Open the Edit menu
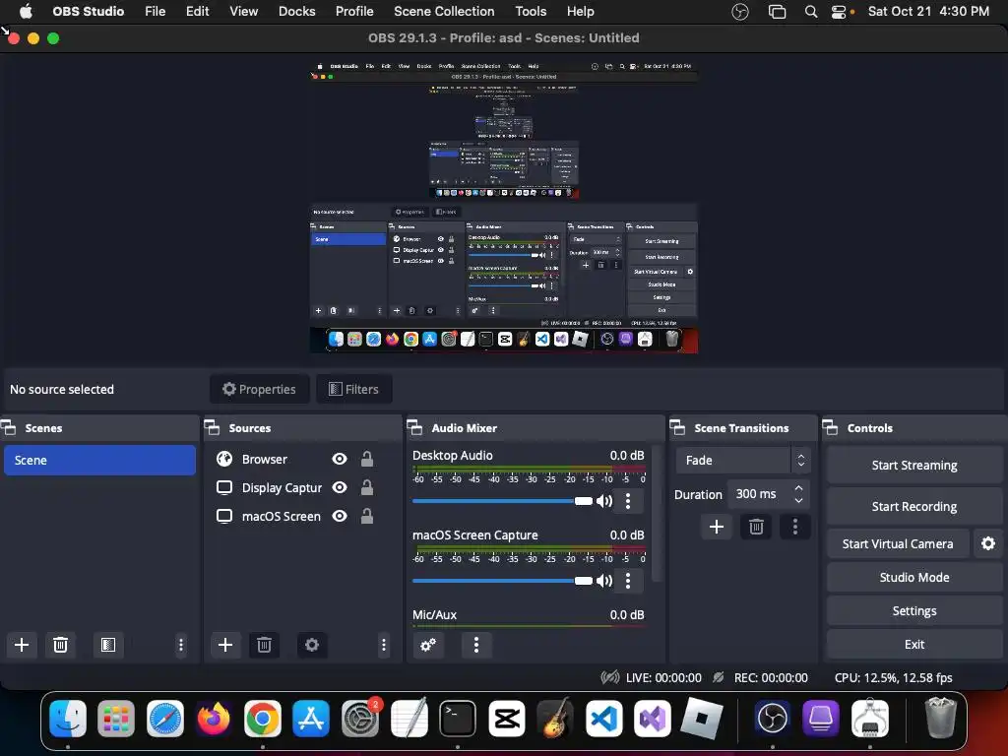The width and height of the screenshot is (1008, 756). click(x=197, y=12)
